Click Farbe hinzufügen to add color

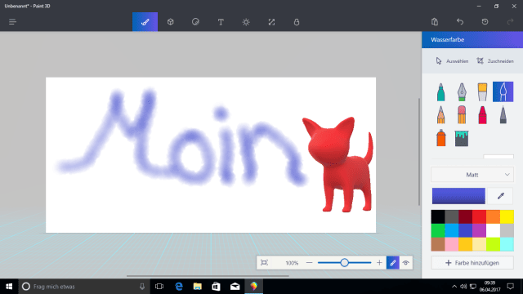pos(472,263)
